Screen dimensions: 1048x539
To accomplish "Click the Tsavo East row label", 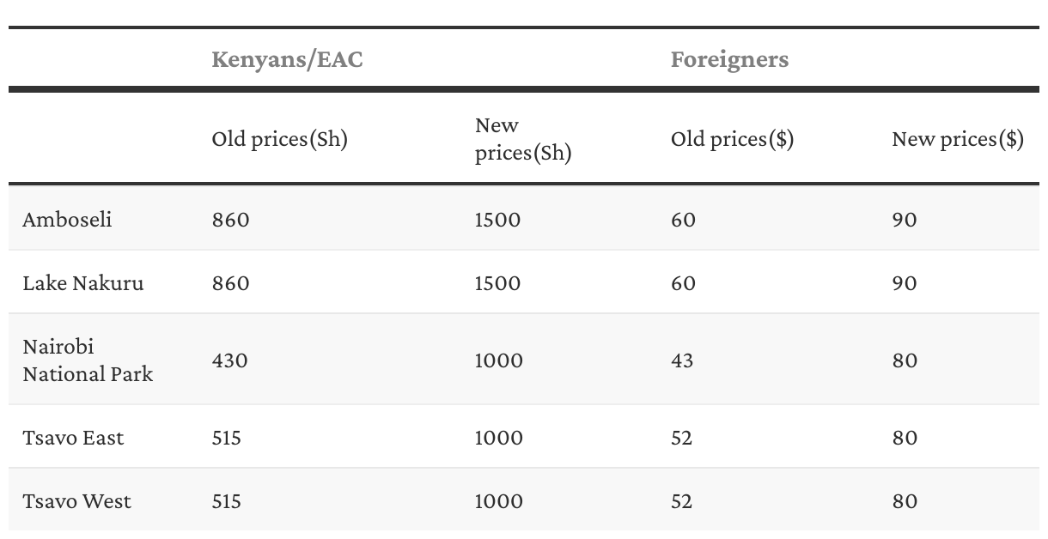I will (73, 438).
